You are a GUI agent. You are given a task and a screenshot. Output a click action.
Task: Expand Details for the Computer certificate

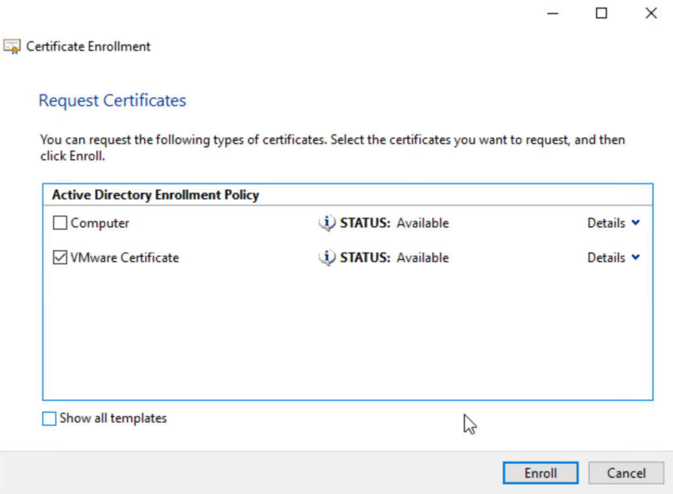(613, 223)
